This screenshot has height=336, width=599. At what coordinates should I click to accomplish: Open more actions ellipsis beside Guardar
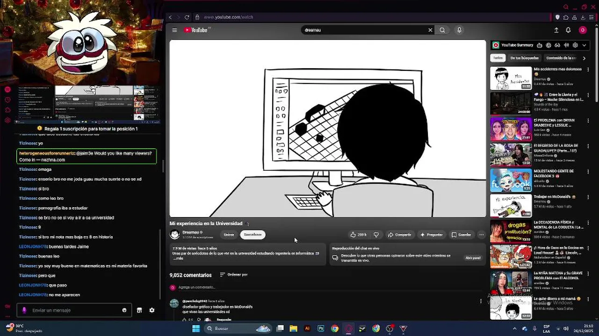coord(481,235)
